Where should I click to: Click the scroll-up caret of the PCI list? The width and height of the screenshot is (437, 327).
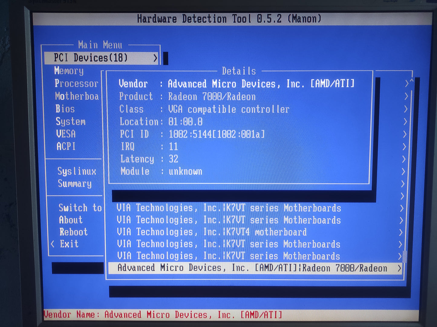(x=412, y=81)
